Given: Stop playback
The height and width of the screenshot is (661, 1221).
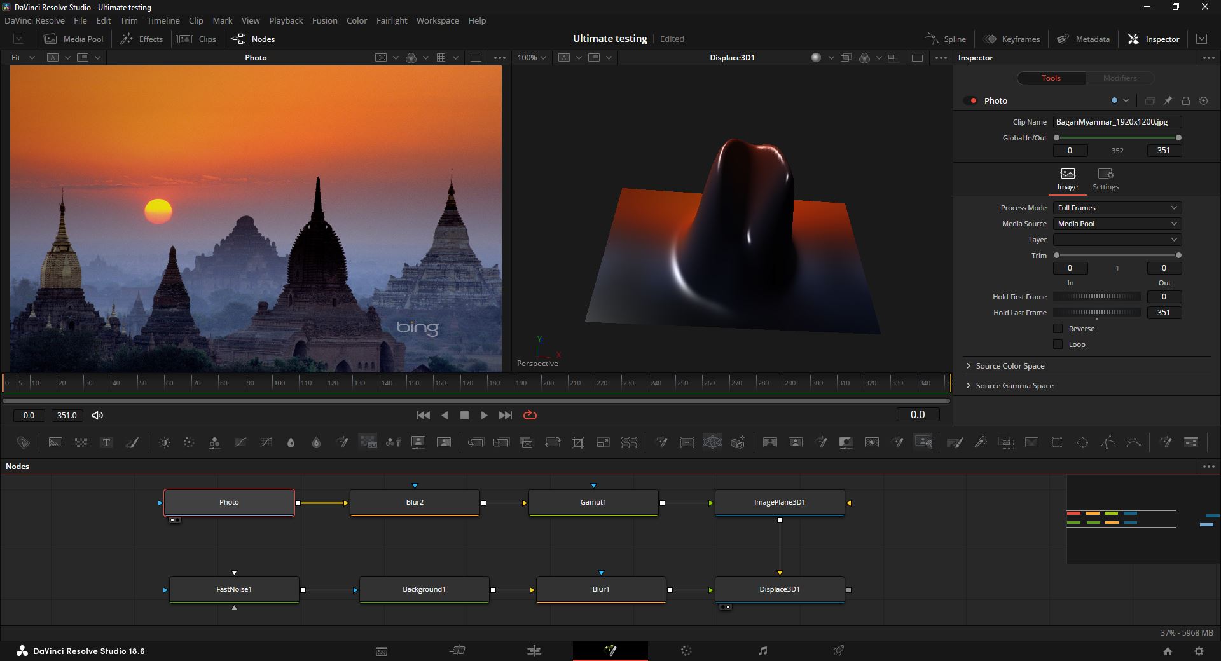Looking at the screenshot, I should (464, 415).
